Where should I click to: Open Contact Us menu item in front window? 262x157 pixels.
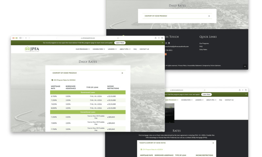pyautogui.click(x=144, y=49)
